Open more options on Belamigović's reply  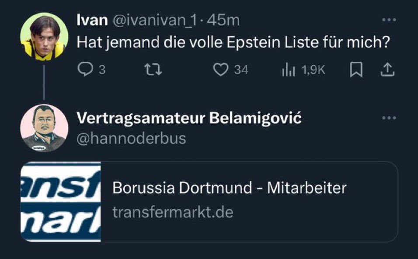389,118
